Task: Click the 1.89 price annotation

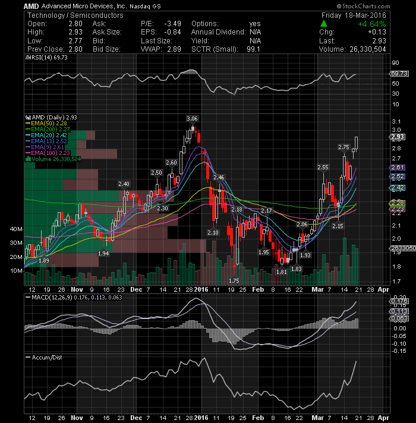Action: (44, 261)
